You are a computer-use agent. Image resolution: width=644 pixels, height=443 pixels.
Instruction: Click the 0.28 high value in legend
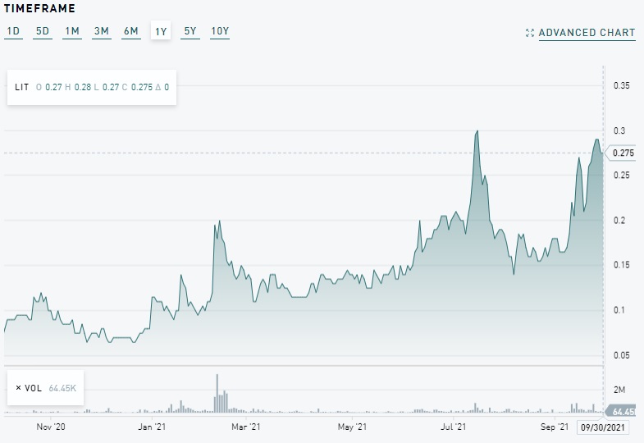tap(83, 87)
